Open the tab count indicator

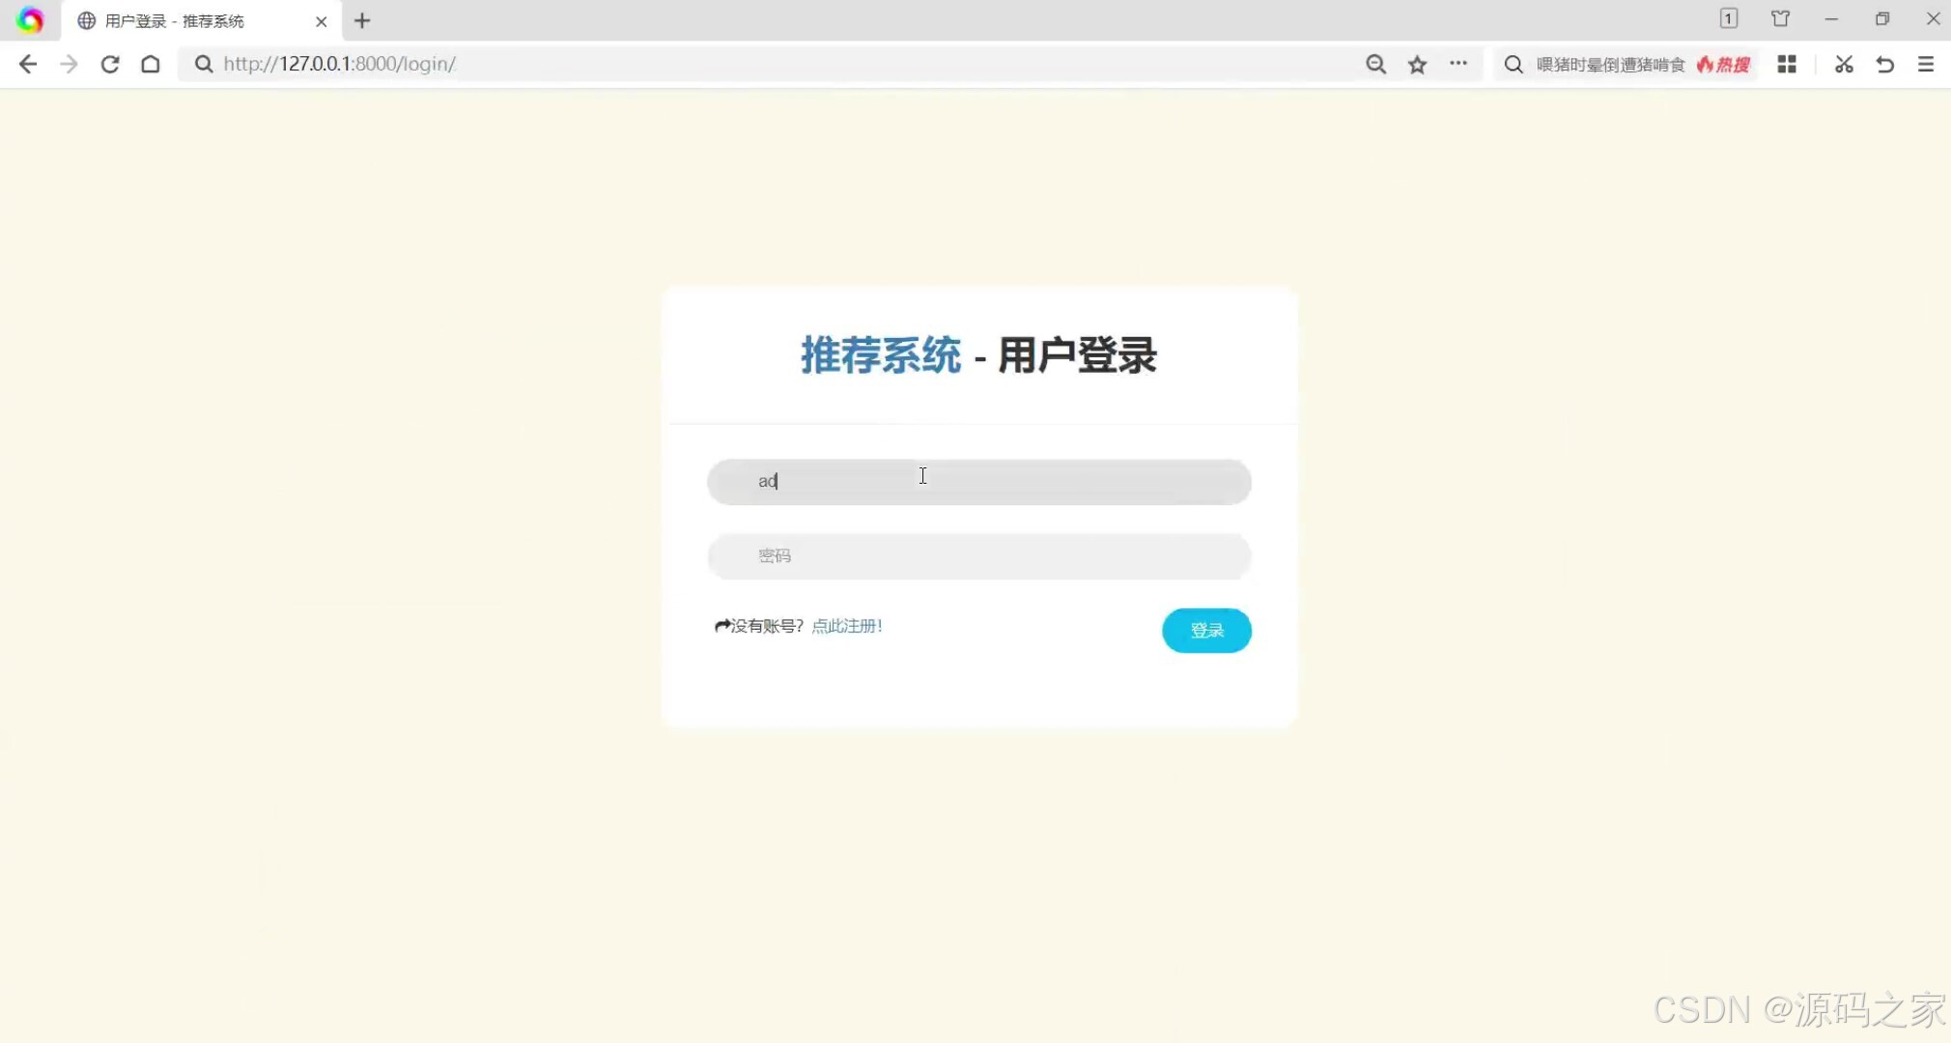click(1729, 18)
